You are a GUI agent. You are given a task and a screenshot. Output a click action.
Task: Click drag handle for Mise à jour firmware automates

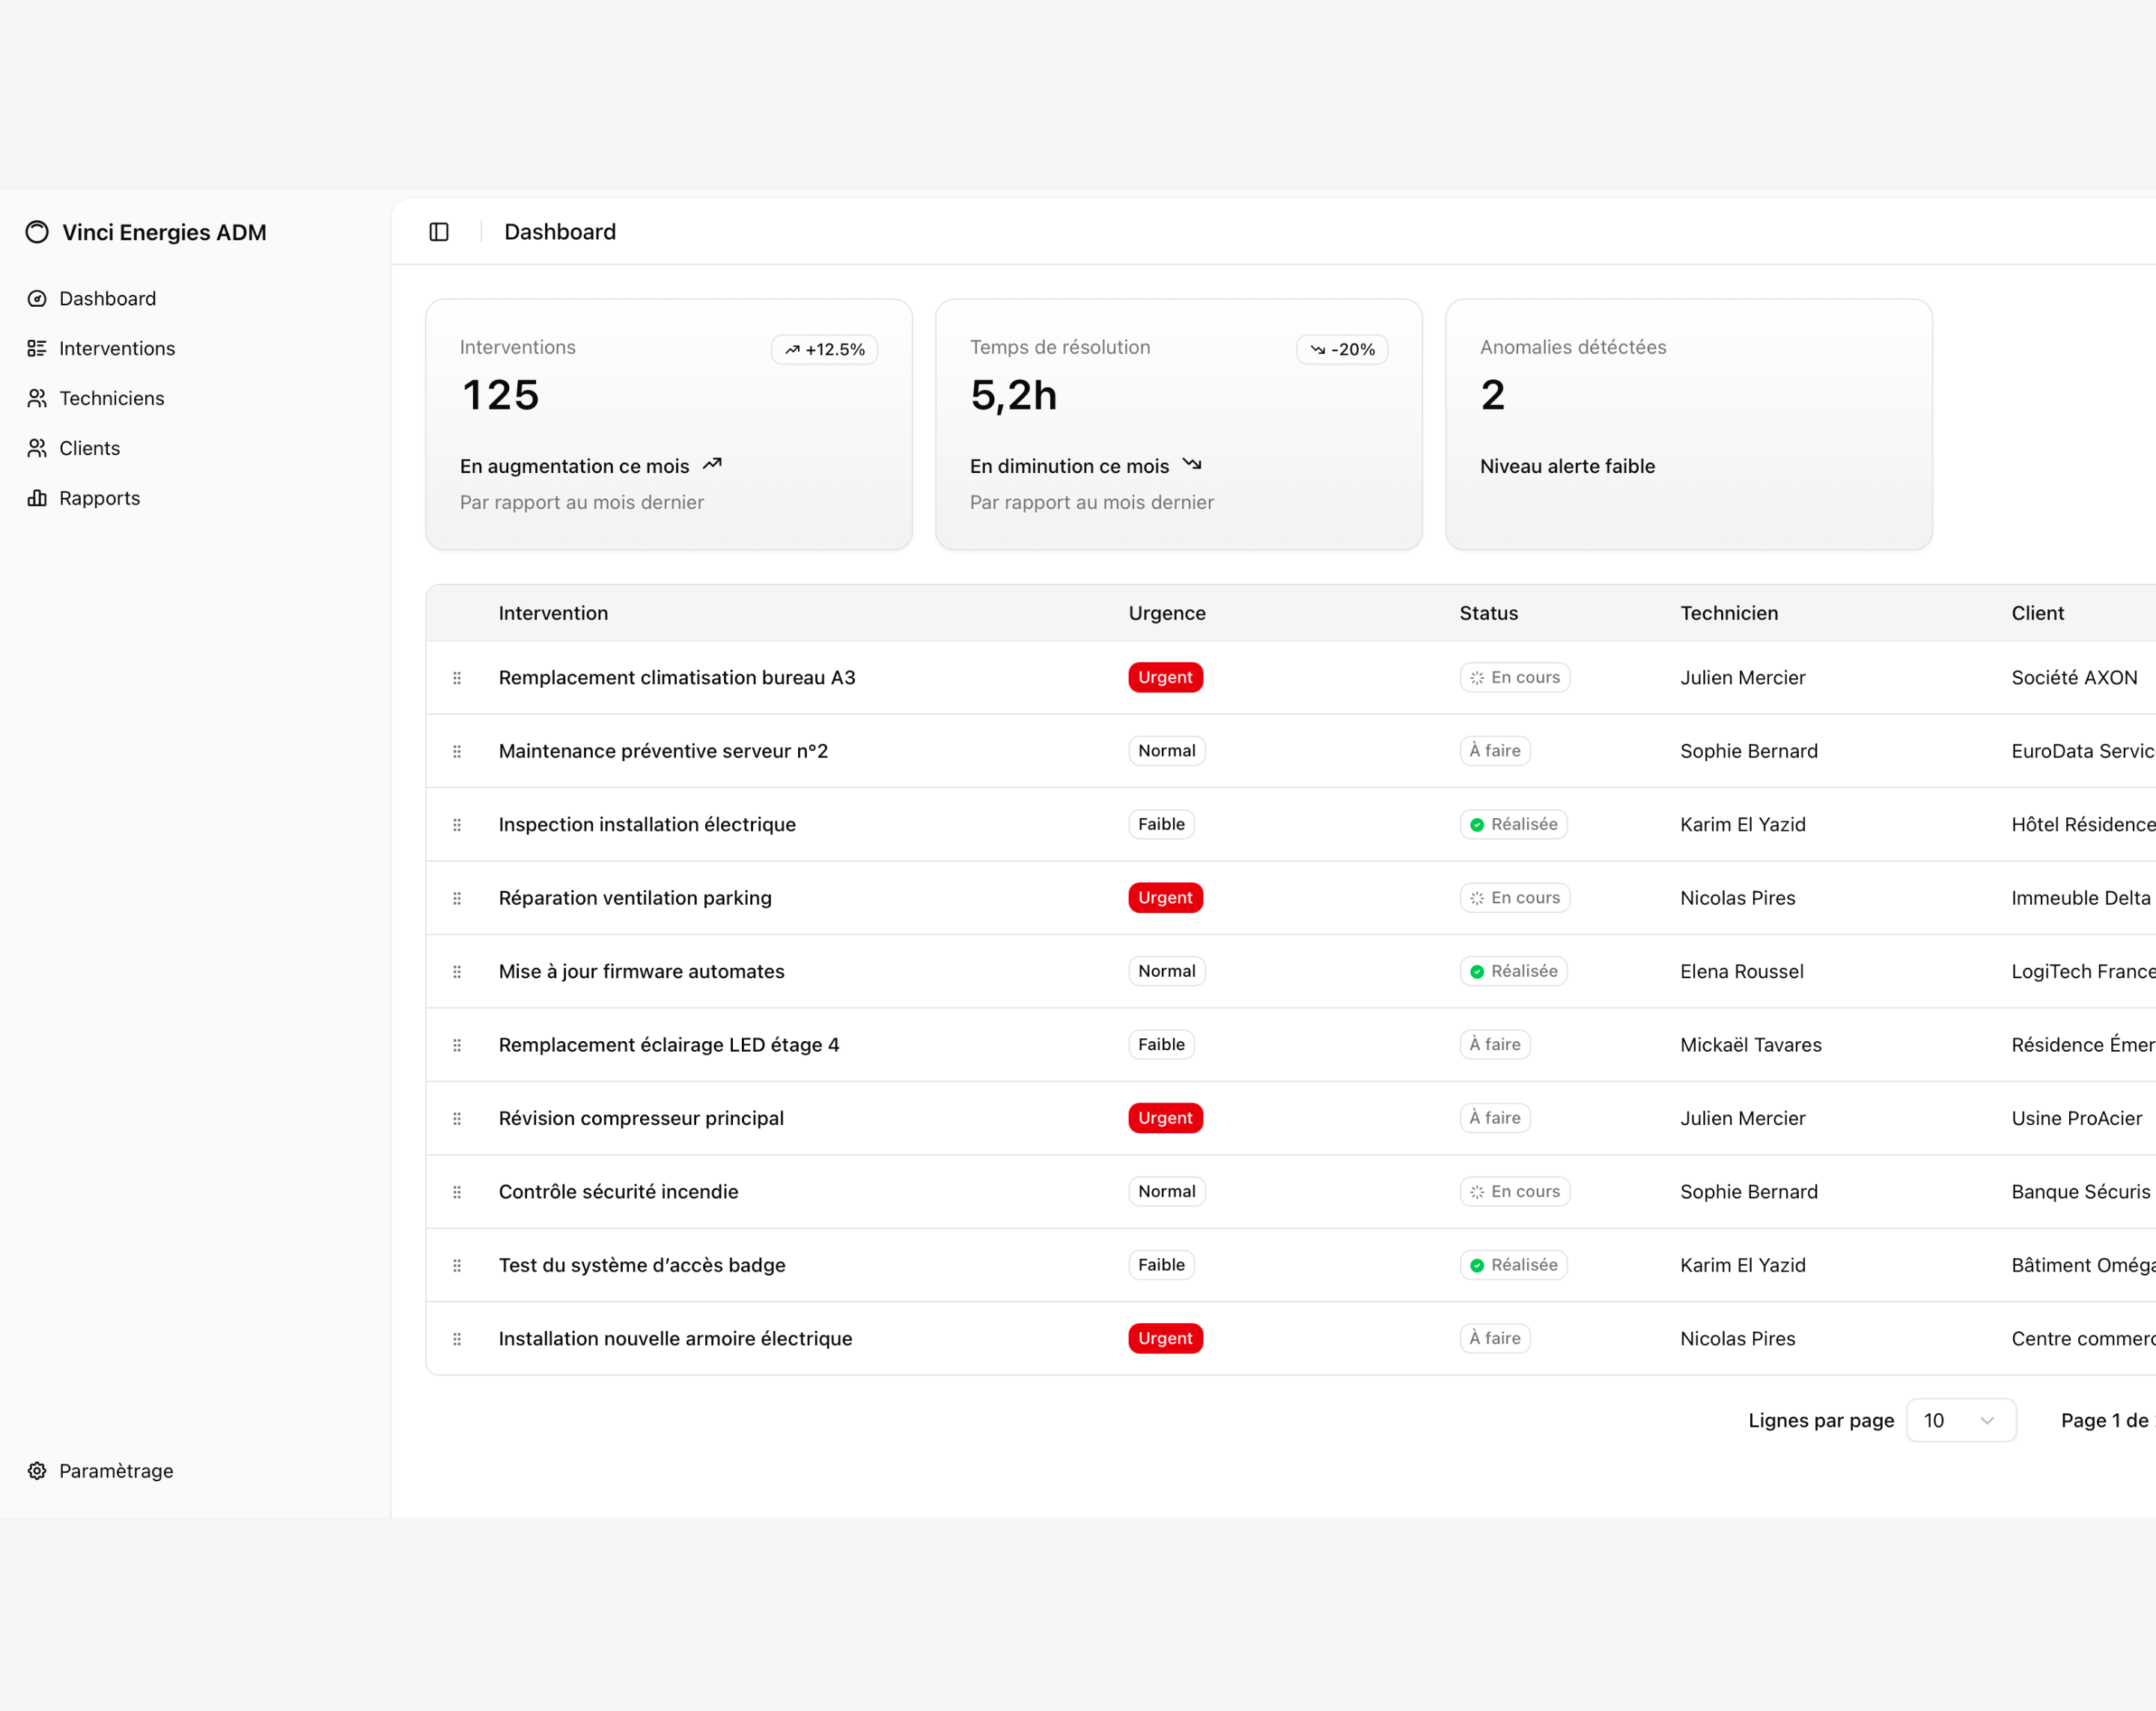457,972
